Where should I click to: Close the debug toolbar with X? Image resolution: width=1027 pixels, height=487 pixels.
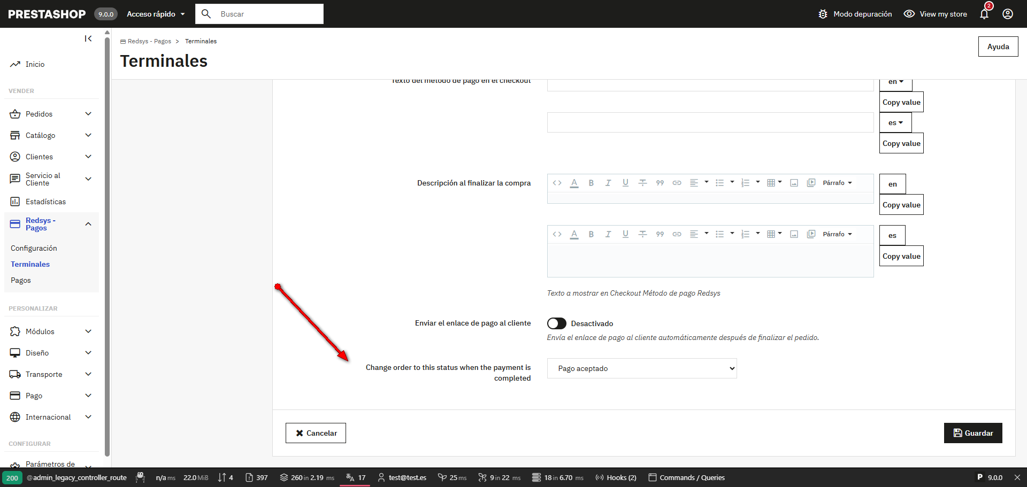pyautogui.click(x=1017, y=477)
